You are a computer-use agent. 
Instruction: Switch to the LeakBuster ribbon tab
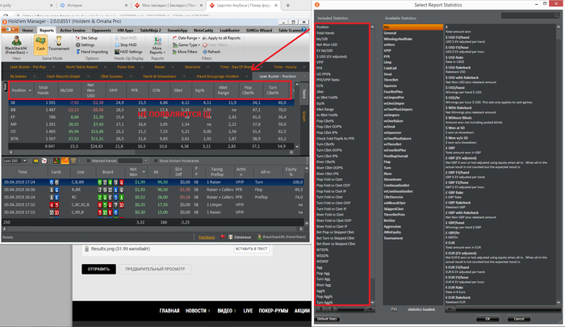pos(229,31)
